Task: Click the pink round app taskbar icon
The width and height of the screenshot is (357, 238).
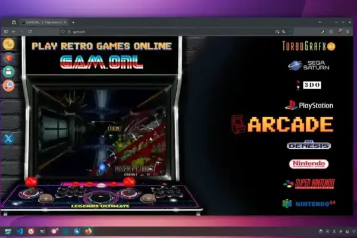Action: pos(54,231)
